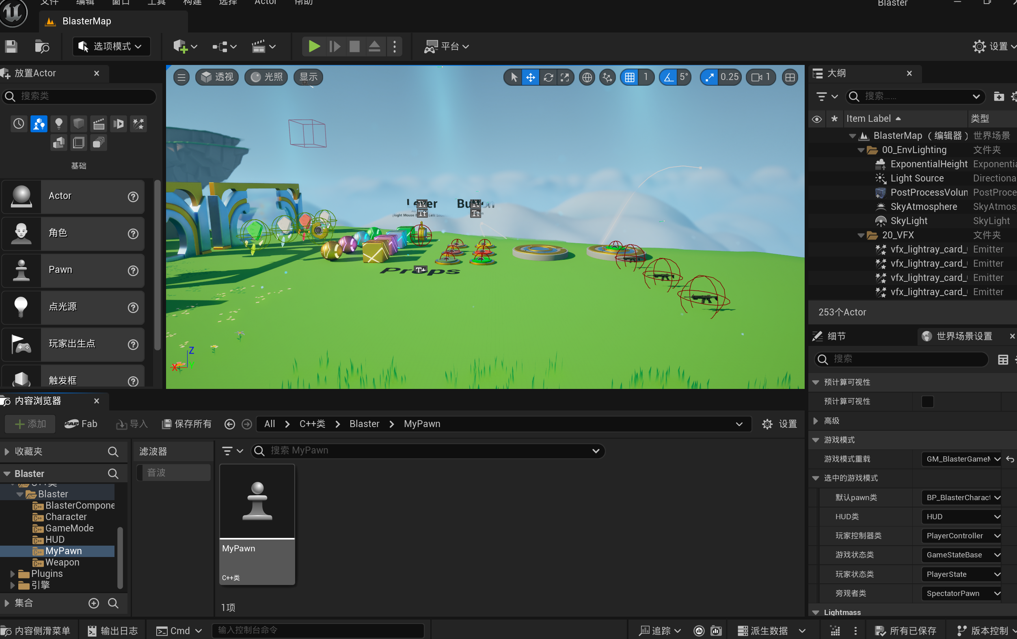The width and height of the screenshot is (1017, 639).
Task: Toggle scale snapping icon
Action: [710, 77]
